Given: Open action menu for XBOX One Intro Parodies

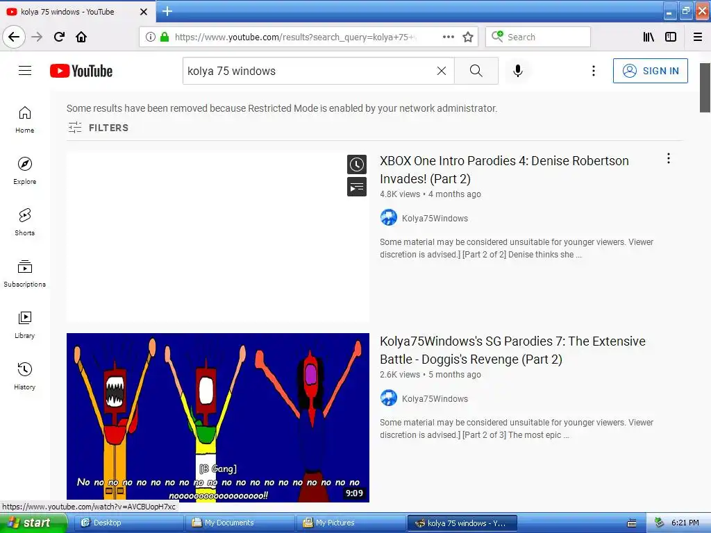Looking at the screenshot, I should pos(669,158).
